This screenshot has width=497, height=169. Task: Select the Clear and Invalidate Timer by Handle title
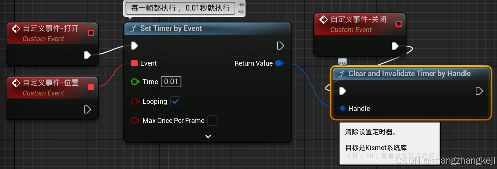pyautogui.click(x=410, y=74)
